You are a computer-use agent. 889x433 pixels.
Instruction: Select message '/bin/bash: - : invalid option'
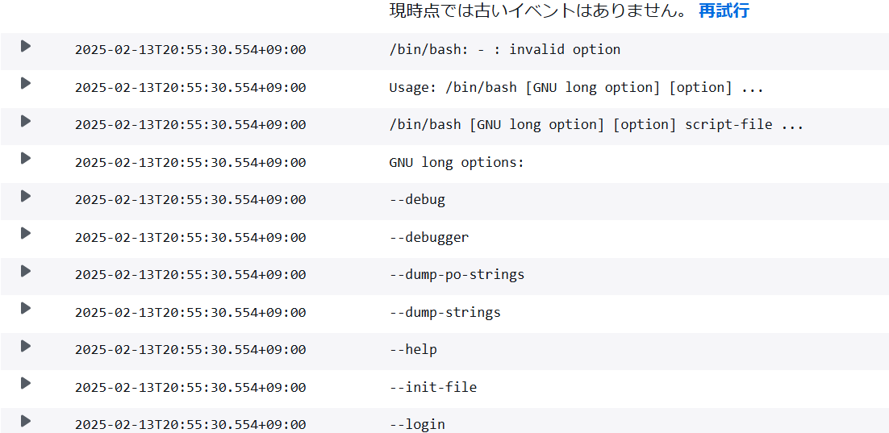pos(504,50)
